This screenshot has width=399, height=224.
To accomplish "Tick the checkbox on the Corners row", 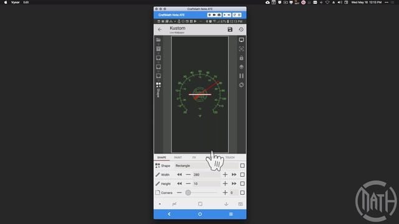I will click(x=243, y=193).
